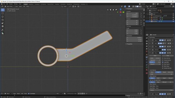Toggle visibility of the selected outliner object
This screenshot has width=175, height=98.
(x=173, y=21)
